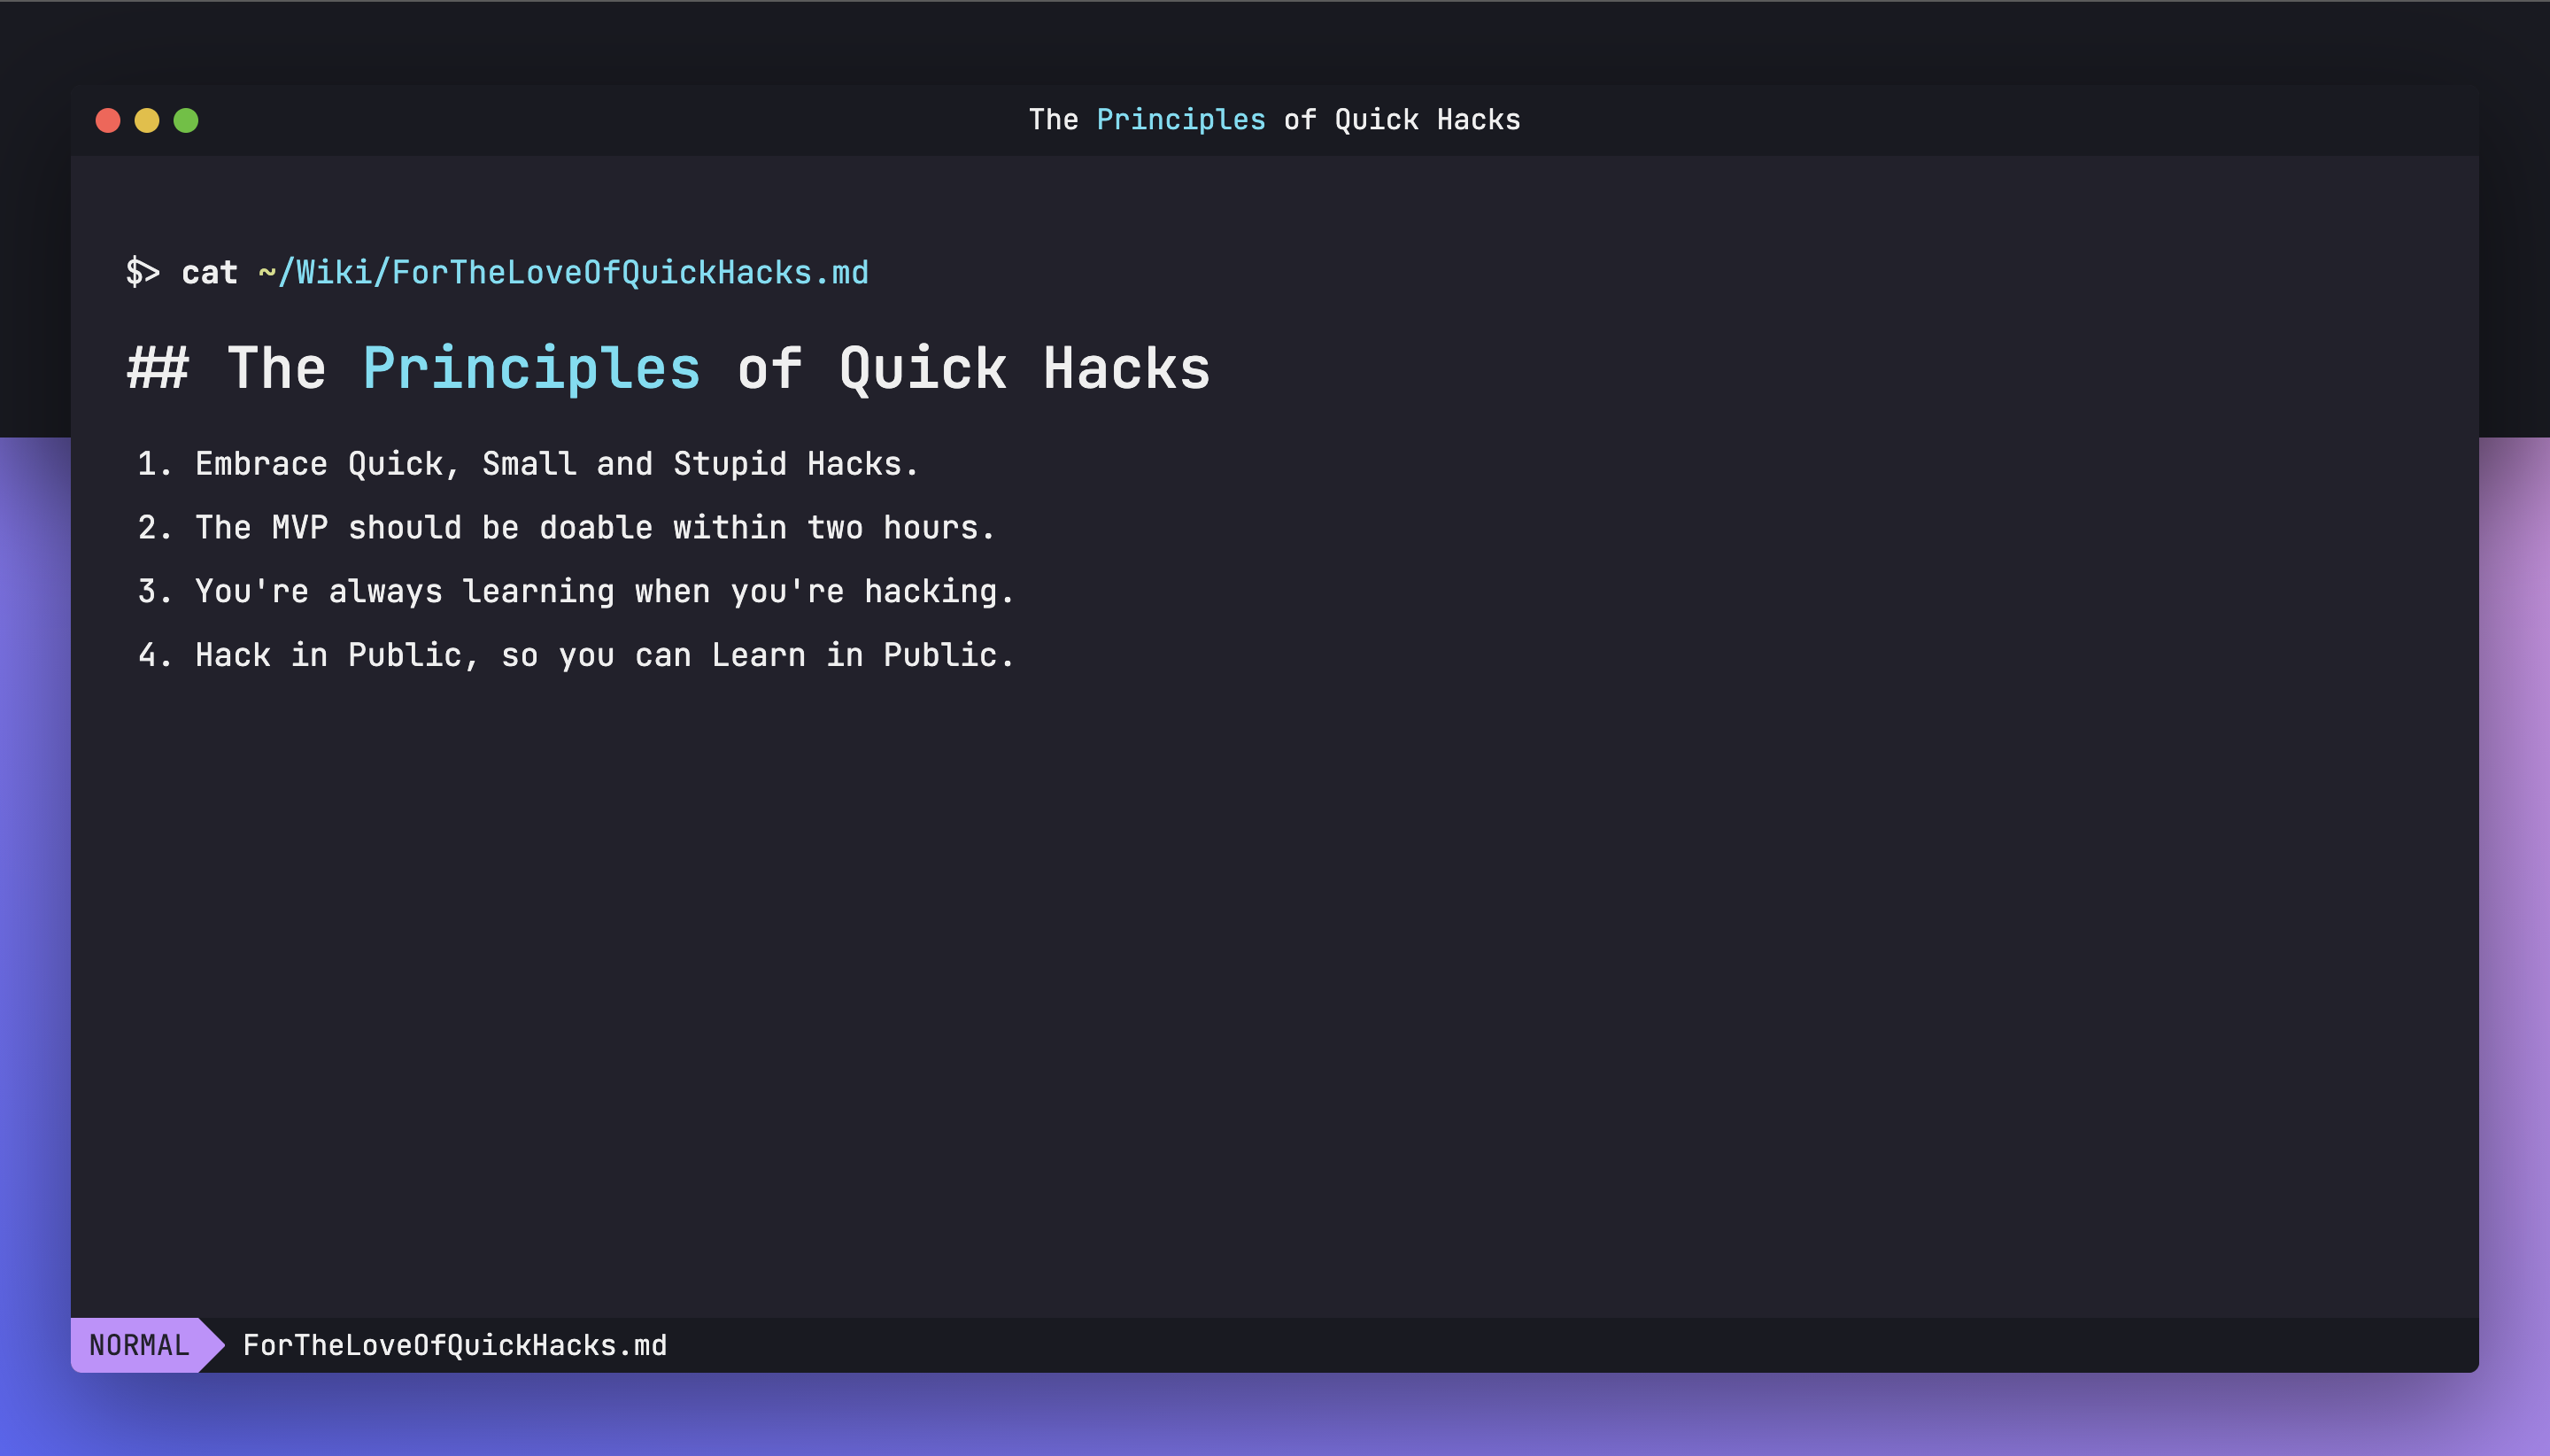
Task: Click the word Hacks in title bar
Action: click(x=1479, y=120)
